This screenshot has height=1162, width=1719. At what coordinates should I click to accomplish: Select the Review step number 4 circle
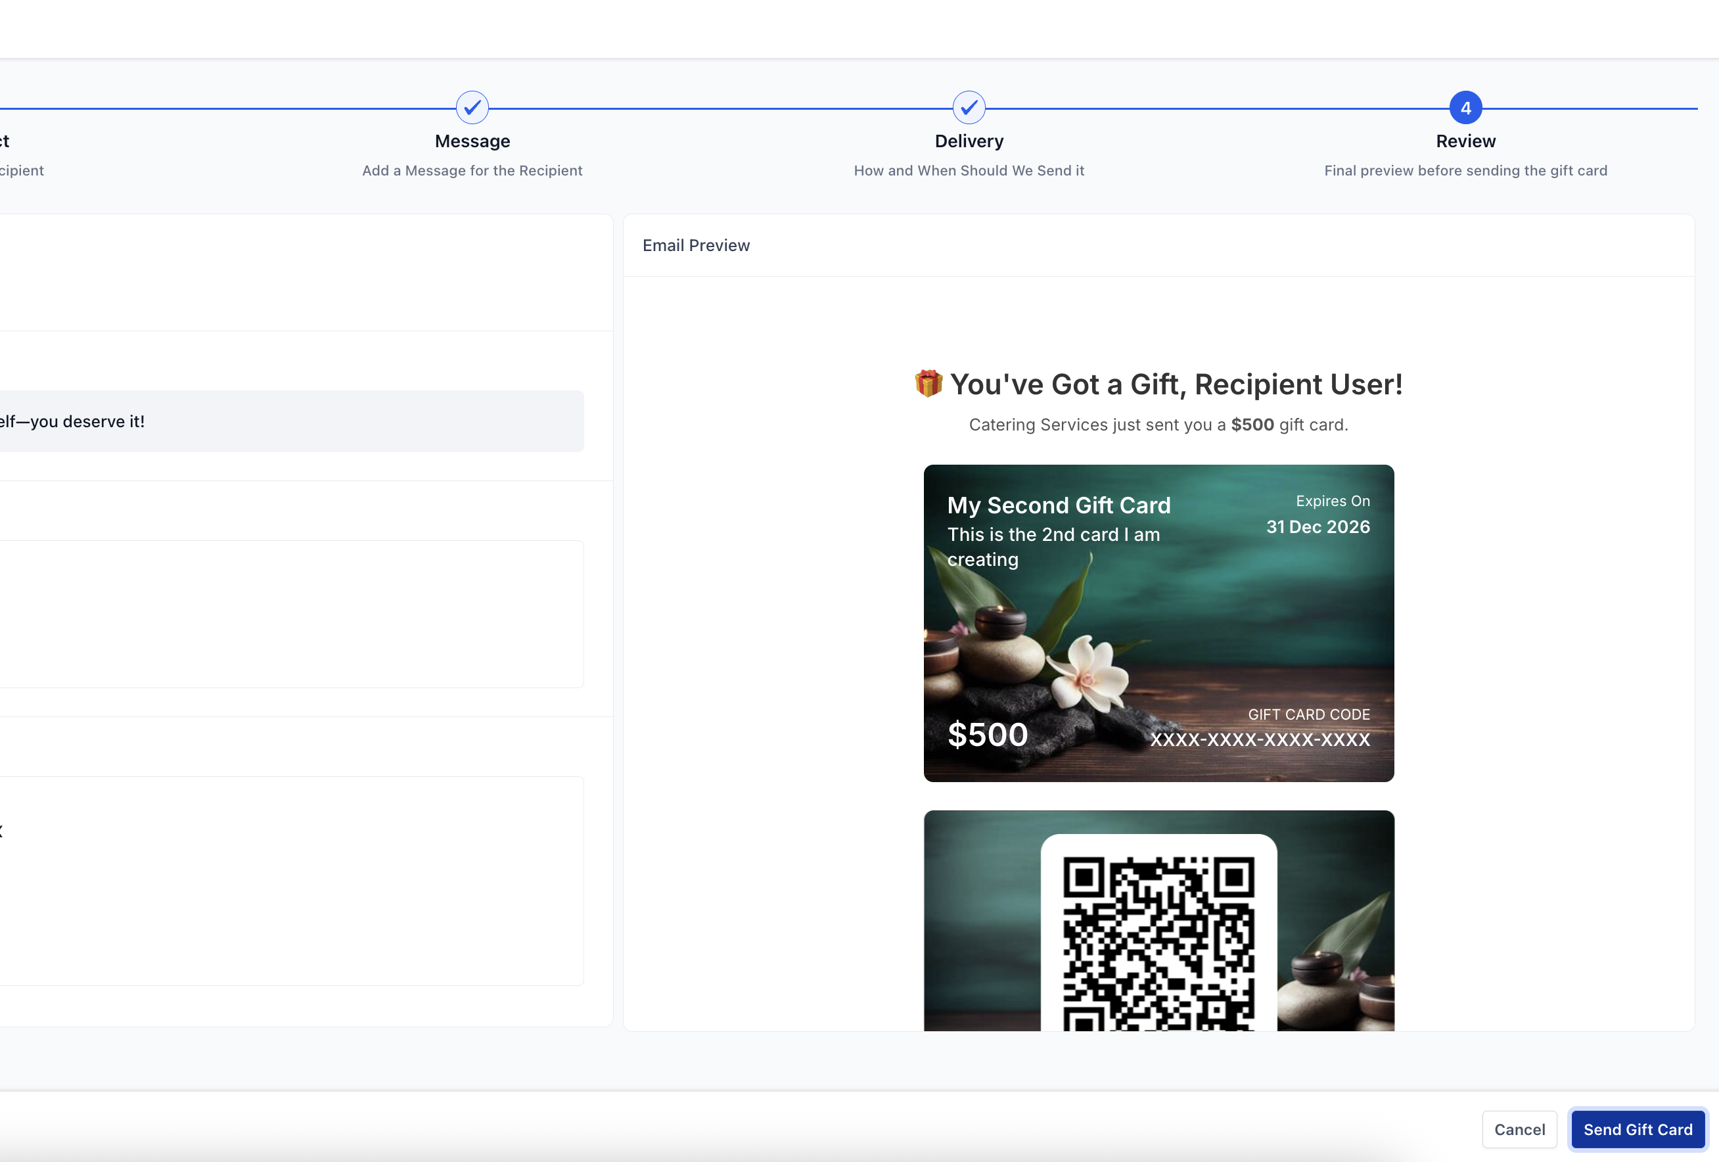pos(1465,108)
